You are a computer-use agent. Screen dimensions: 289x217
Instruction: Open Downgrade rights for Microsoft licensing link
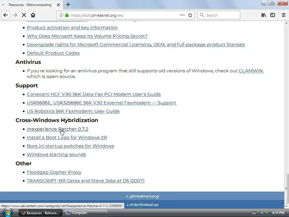pos(136,44)
